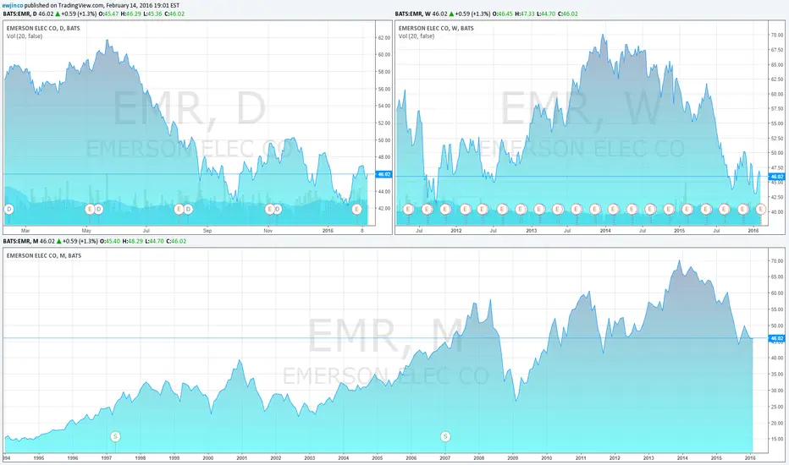This screenshot has height=465, width=789.
Task: Click the rightmost E earnings marker on weekly chart
Action: 761,209
